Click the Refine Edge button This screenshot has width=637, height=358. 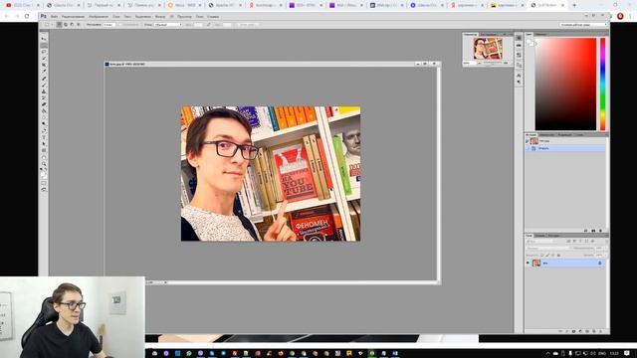click(247, 24)
